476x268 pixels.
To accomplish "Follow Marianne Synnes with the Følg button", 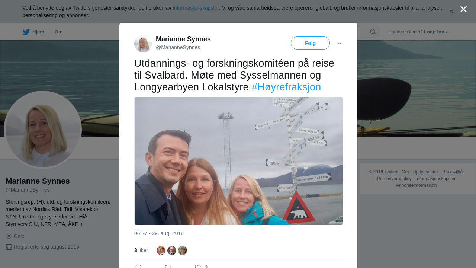I will point(310,43).
